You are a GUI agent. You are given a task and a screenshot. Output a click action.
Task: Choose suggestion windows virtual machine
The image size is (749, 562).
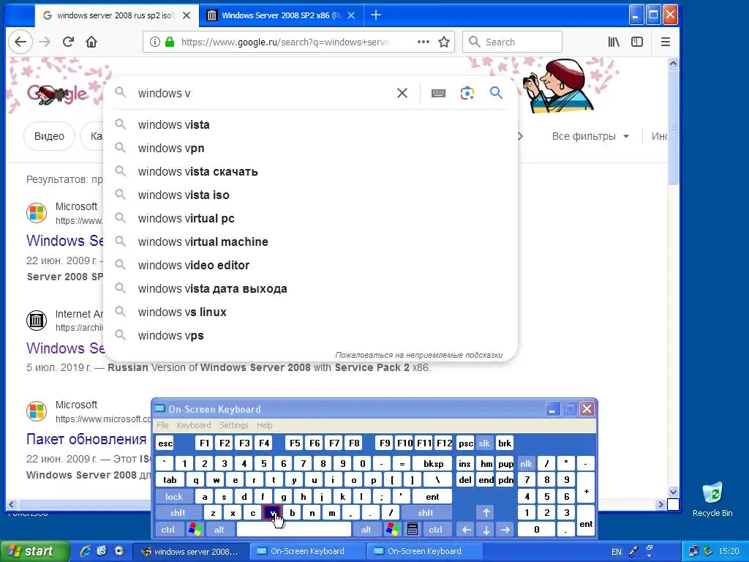(x=310, y=241)
